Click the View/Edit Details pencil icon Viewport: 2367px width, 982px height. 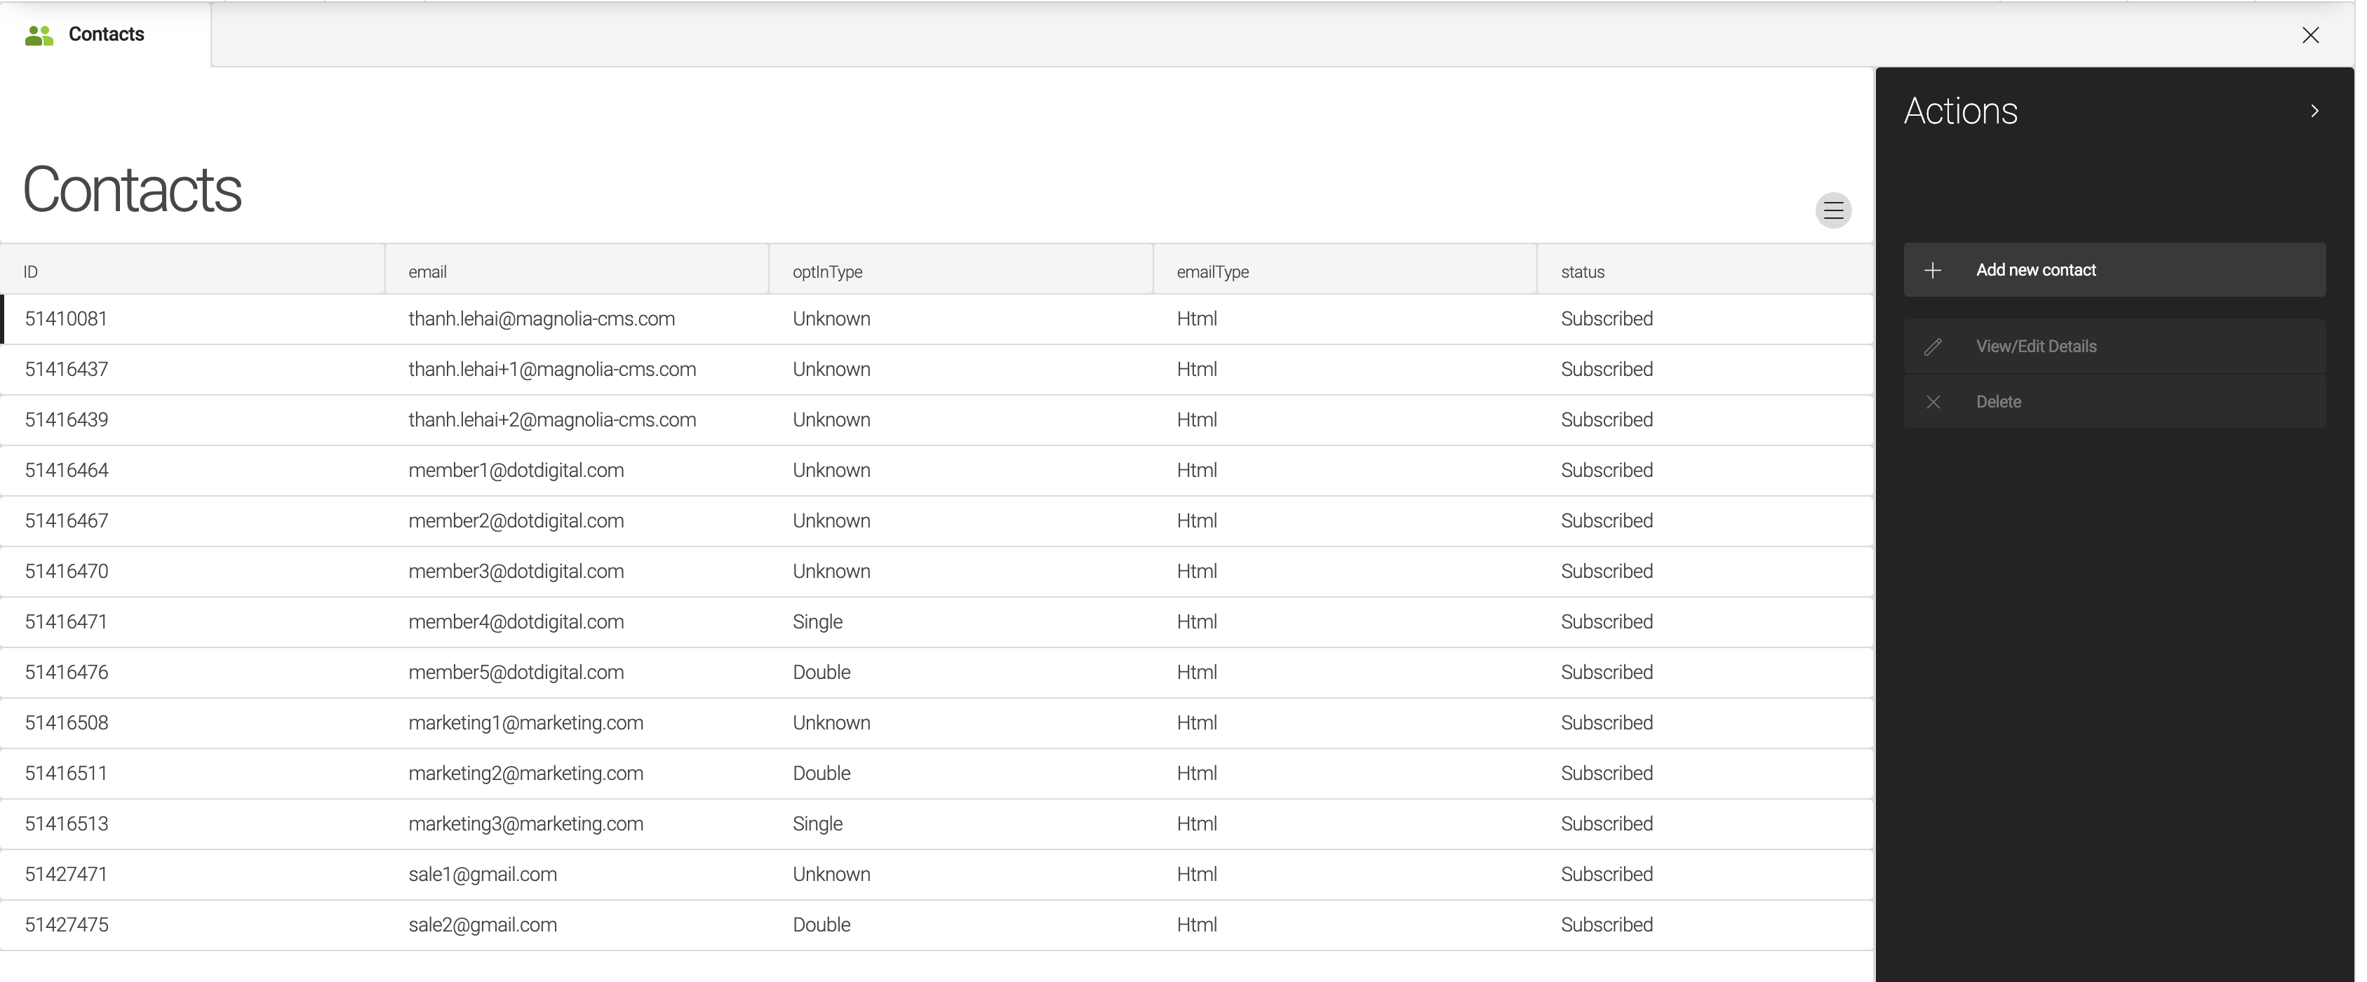pyautogui.click(x=1933, y=345)
